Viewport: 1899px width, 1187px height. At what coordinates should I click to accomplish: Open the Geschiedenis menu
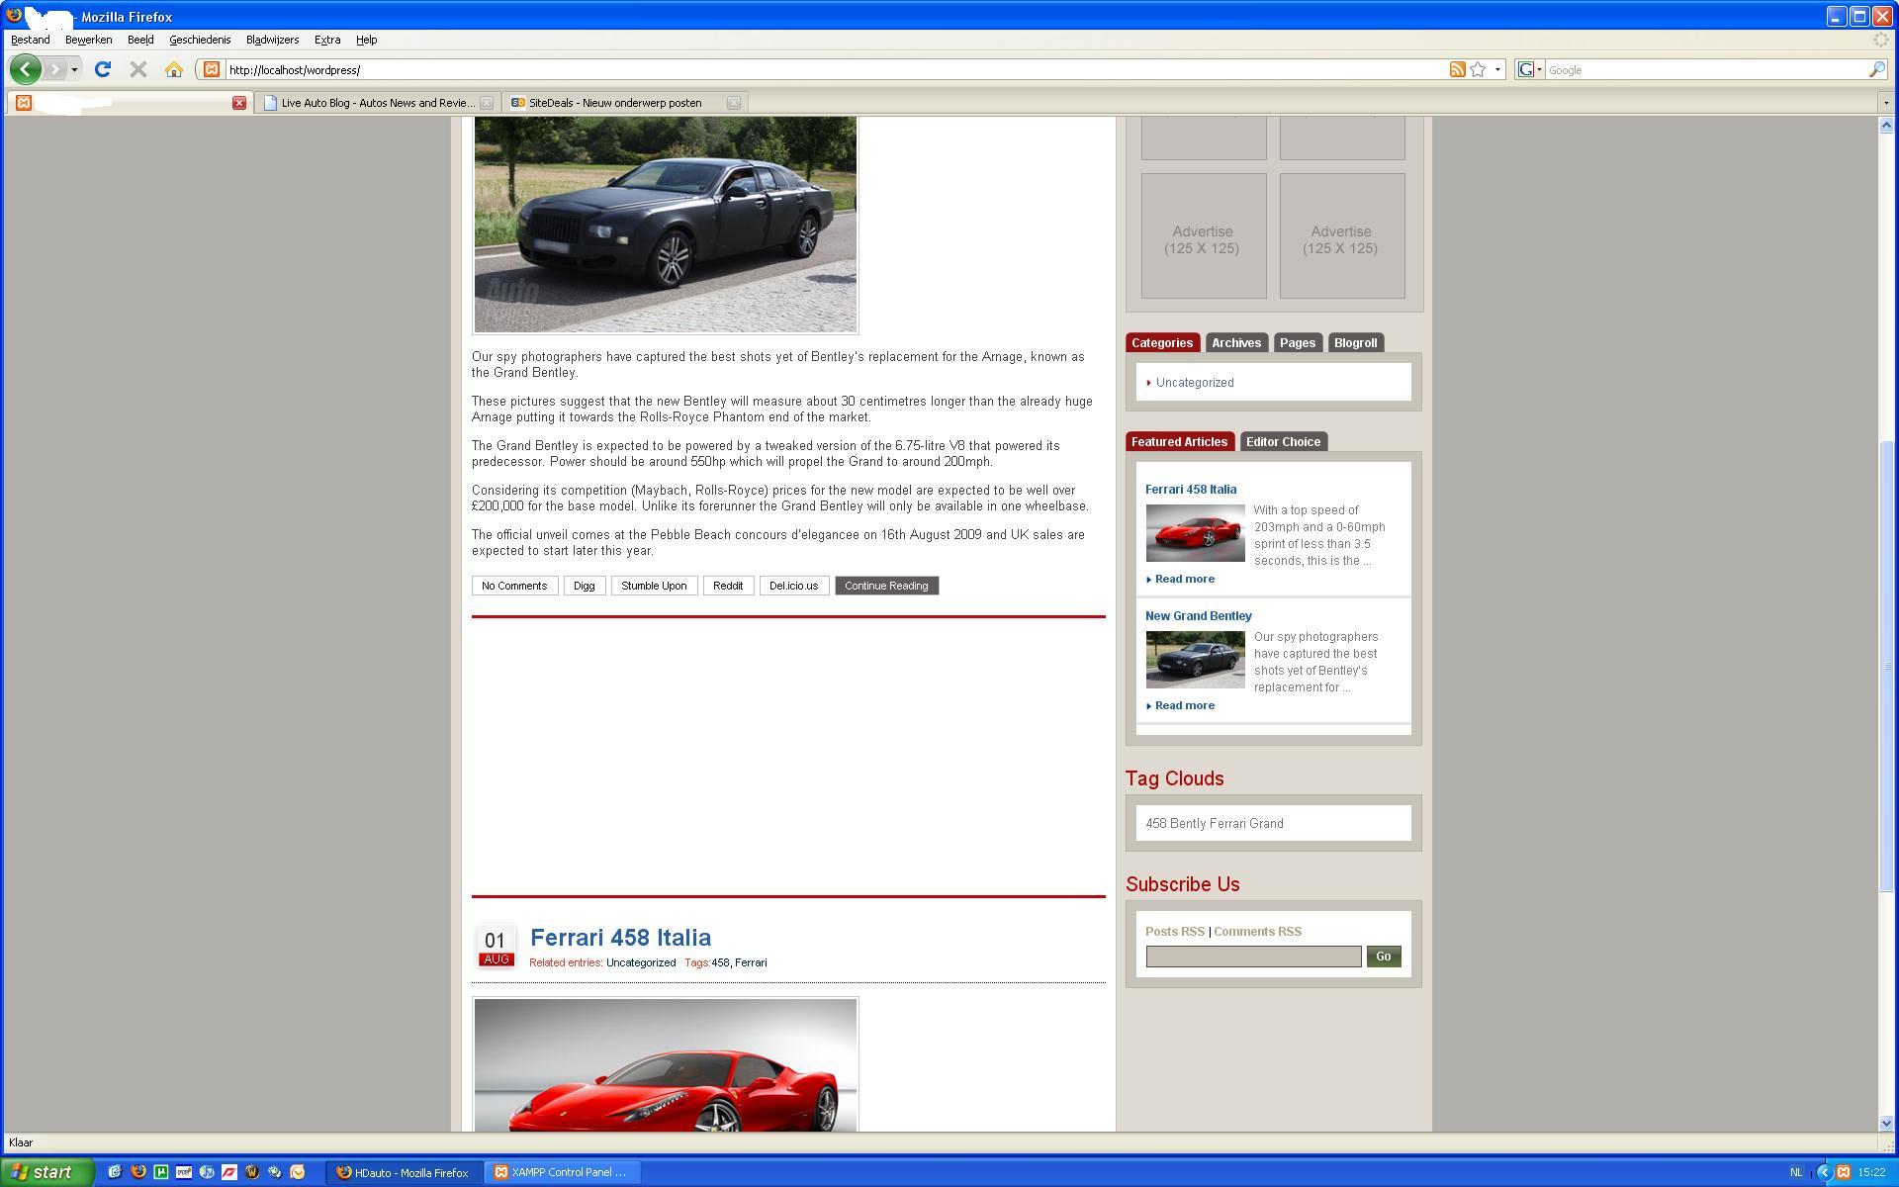200,40
